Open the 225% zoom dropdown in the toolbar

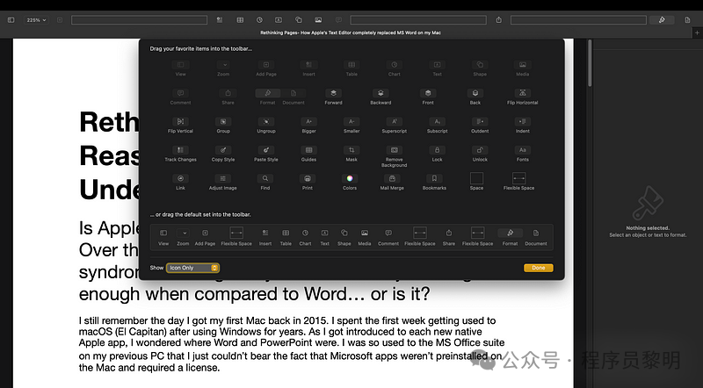[36, 20]
